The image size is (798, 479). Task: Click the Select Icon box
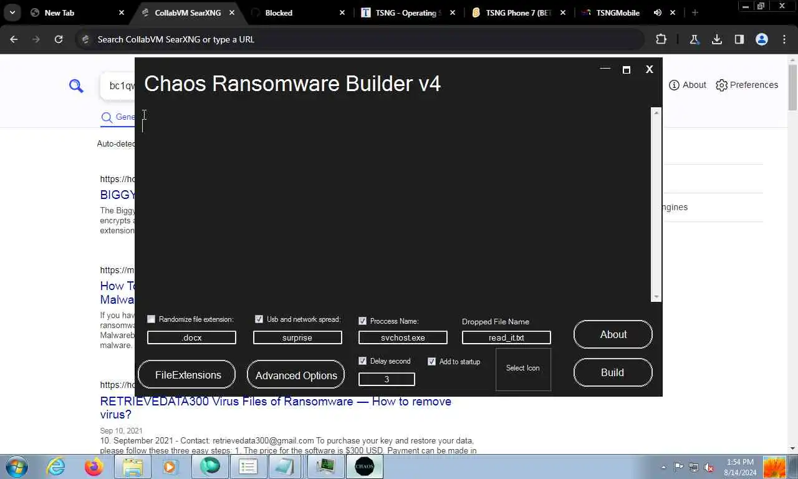[x=523, y=369]
